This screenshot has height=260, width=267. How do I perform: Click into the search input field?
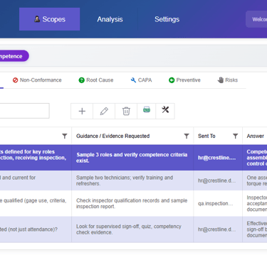click(x=25, y=111)
